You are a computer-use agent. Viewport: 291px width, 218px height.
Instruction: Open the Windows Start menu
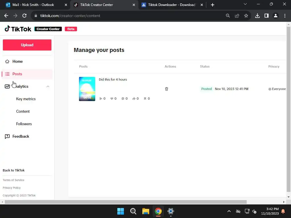click(120, 211)
